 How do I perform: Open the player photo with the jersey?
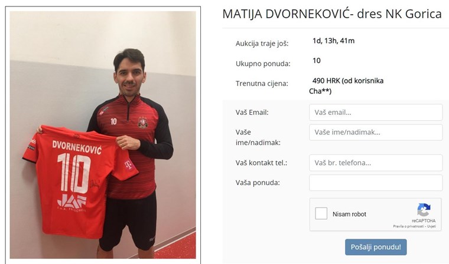pos(103,135)
